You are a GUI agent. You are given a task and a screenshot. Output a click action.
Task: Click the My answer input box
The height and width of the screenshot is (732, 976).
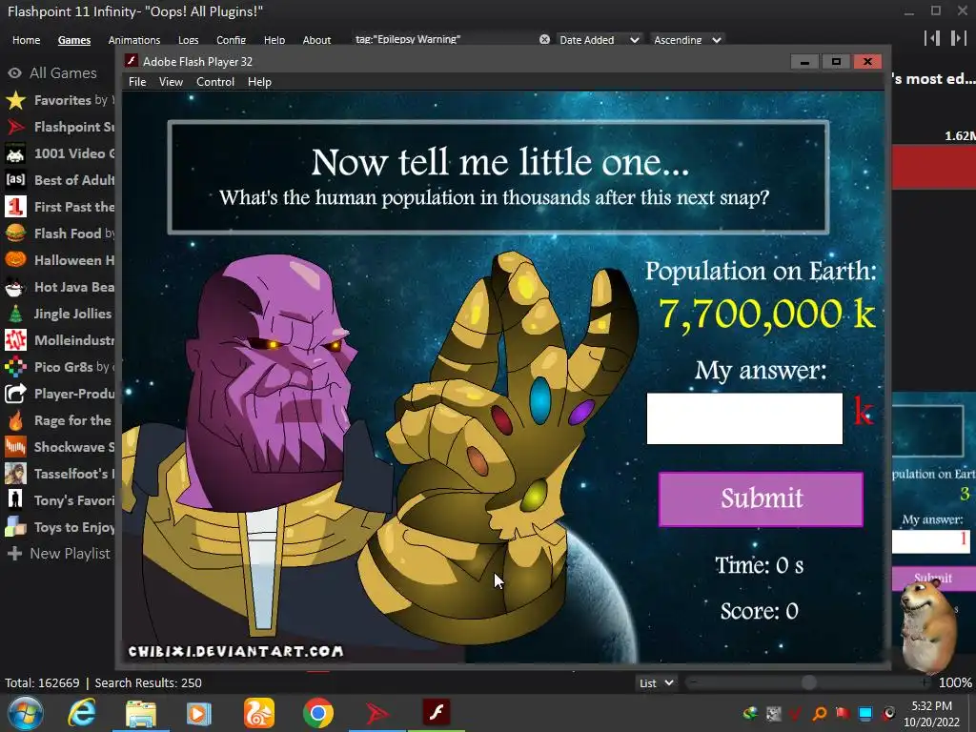coord(744,418)
